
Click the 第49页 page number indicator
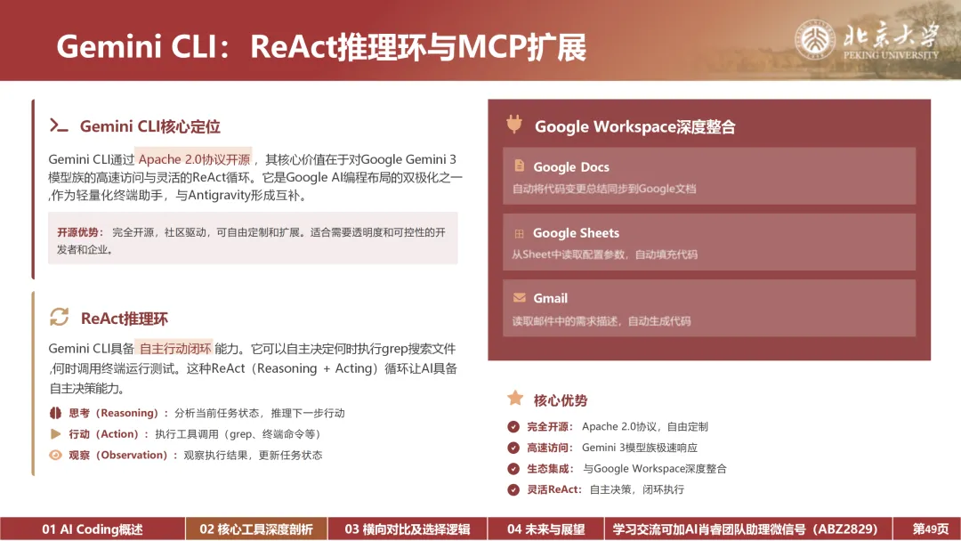point(927,529)
